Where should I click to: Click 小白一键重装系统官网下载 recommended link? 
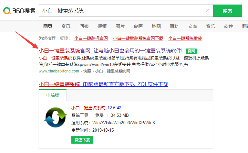pyautogui.click(x=138, y=38)
